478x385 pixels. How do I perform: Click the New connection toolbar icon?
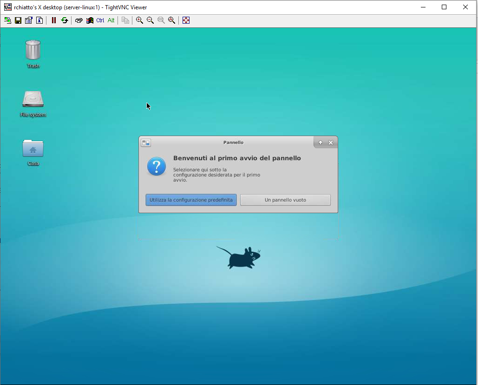pos(7,20)
